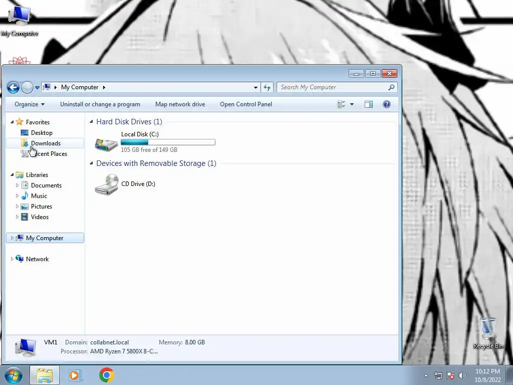This screenshot has height=385, width=513.
Task: Select the Videos film icon
Action: pyautogui.click(x=25, y=217)
